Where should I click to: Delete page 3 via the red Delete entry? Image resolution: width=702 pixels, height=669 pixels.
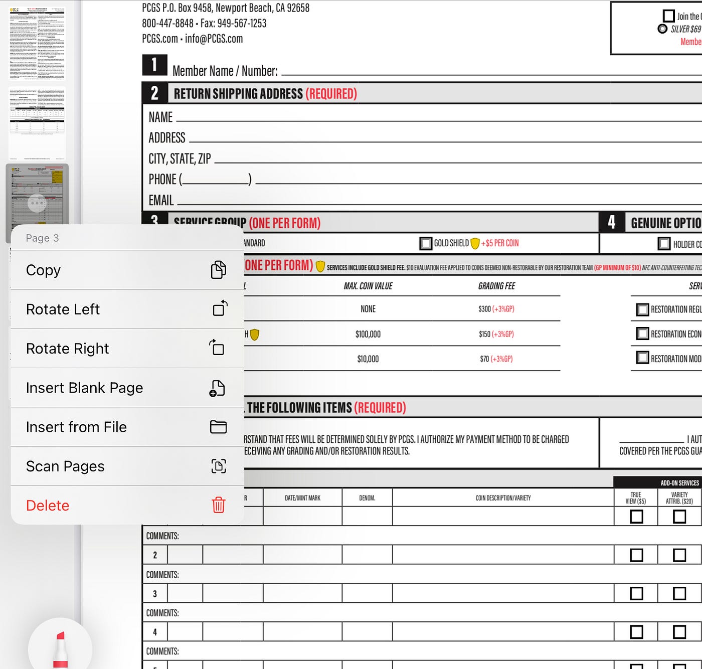coord(127,505)
